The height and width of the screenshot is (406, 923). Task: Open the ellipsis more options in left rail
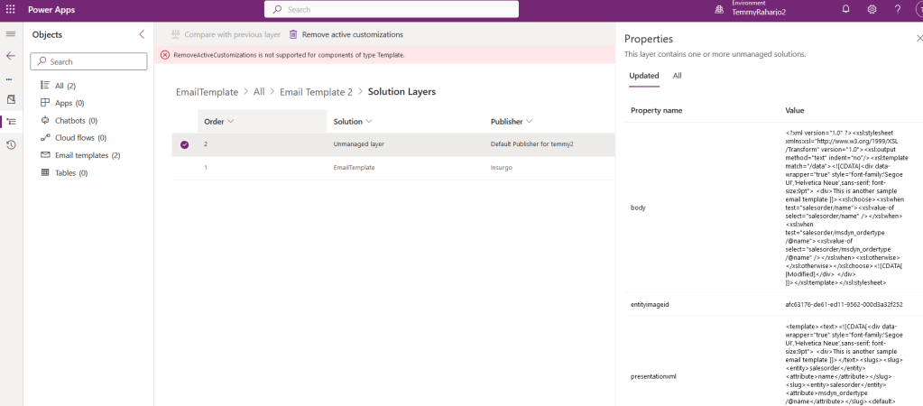[9, 78]
